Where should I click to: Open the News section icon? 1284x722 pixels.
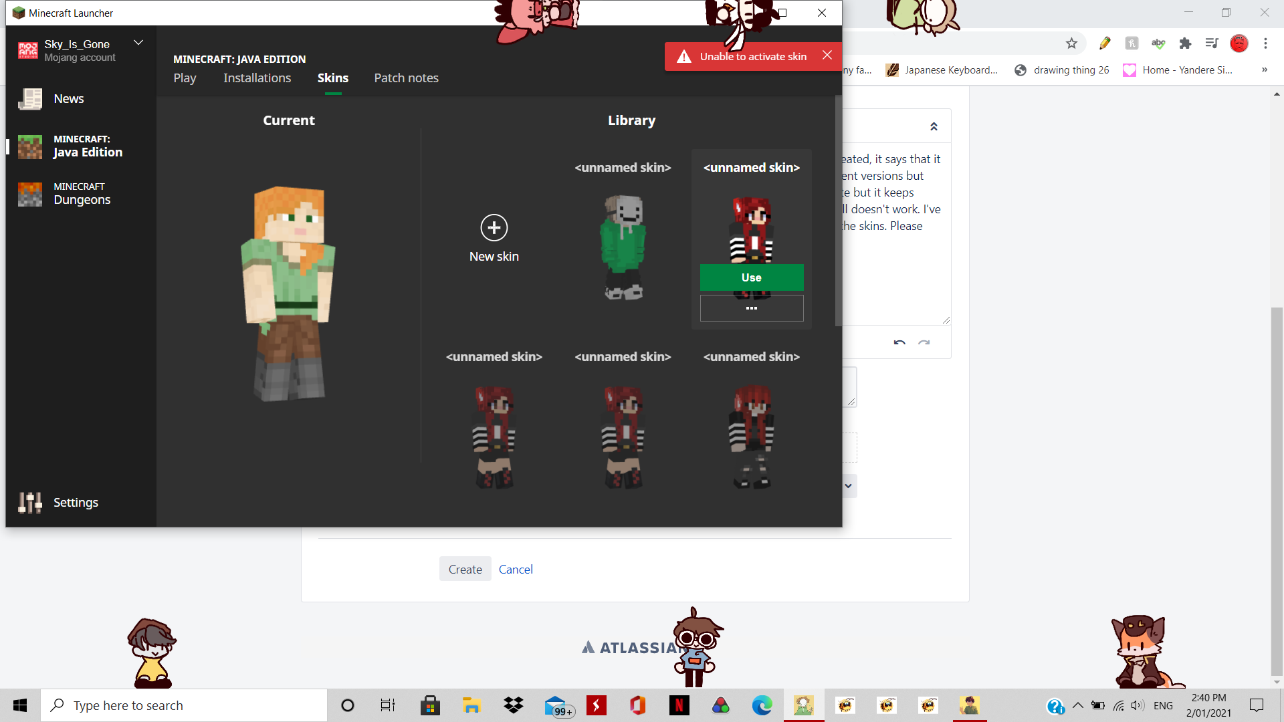tap(30, 99)
